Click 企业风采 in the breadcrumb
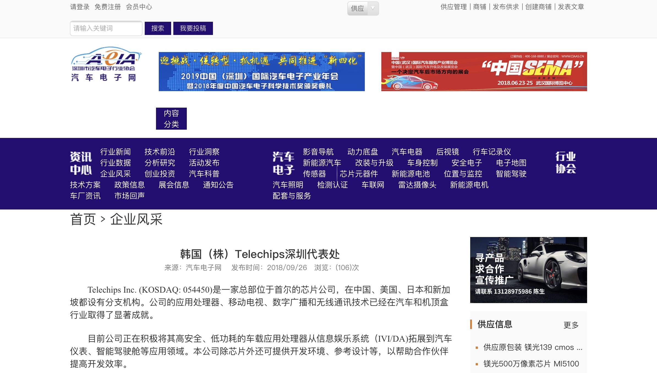Screen dimensions: 657x373 (x=136, y=219)
